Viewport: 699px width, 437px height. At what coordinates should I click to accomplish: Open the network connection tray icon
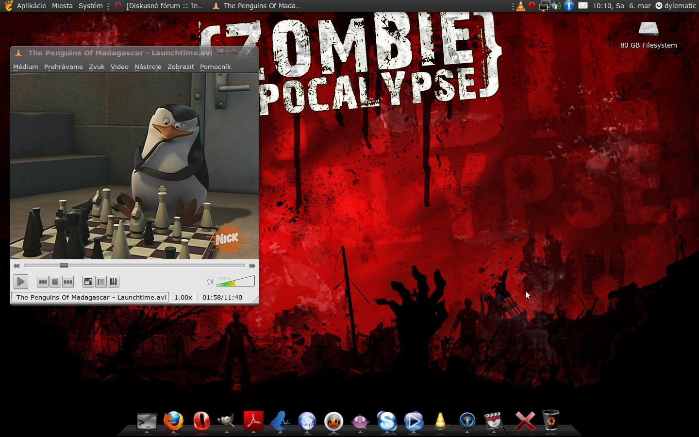coord(544,6)
